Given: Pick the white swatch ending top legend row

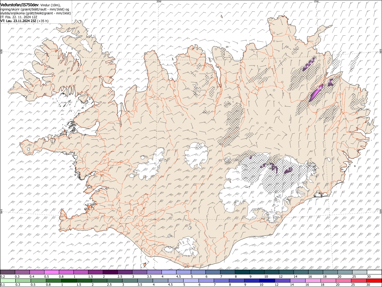Looking at the screenshot, I should (374, 272).
